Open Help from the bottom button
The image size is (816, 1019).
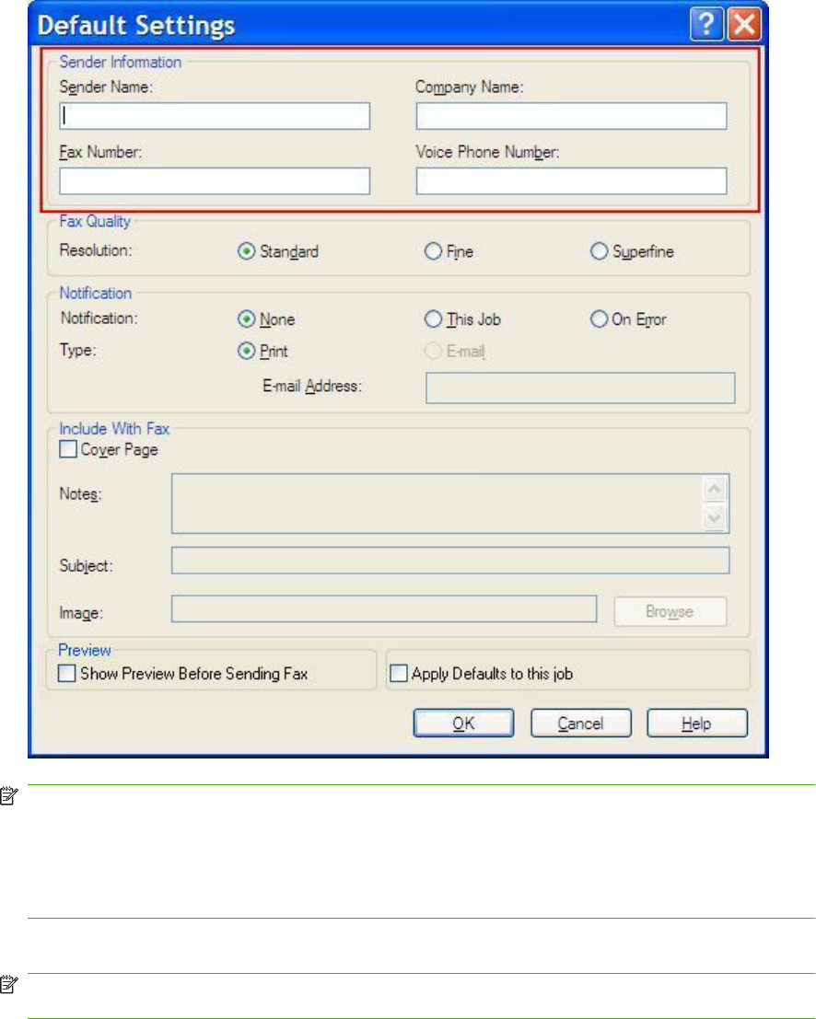pyautogui.click(x=697, y=724)
